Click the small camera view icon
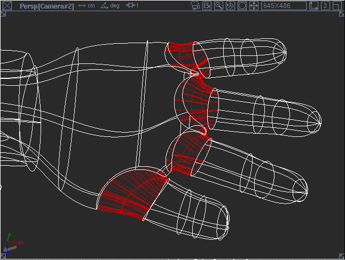345x260 pixels. pyautogui.click(x=207, y=6)
